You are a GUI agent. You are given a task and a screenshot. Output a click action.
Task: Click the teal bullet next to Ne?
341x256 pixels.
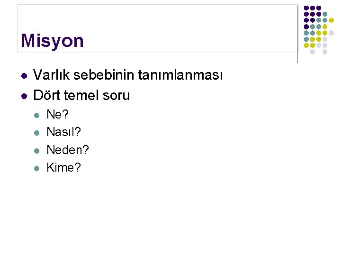click(x=36, y=115)
